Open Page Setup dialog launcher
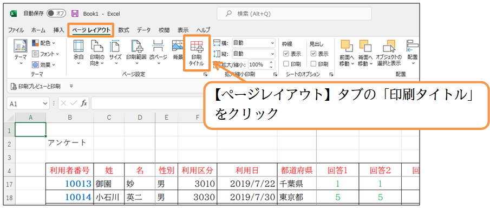This screenshot has height=208, width=490. point(205,74)
